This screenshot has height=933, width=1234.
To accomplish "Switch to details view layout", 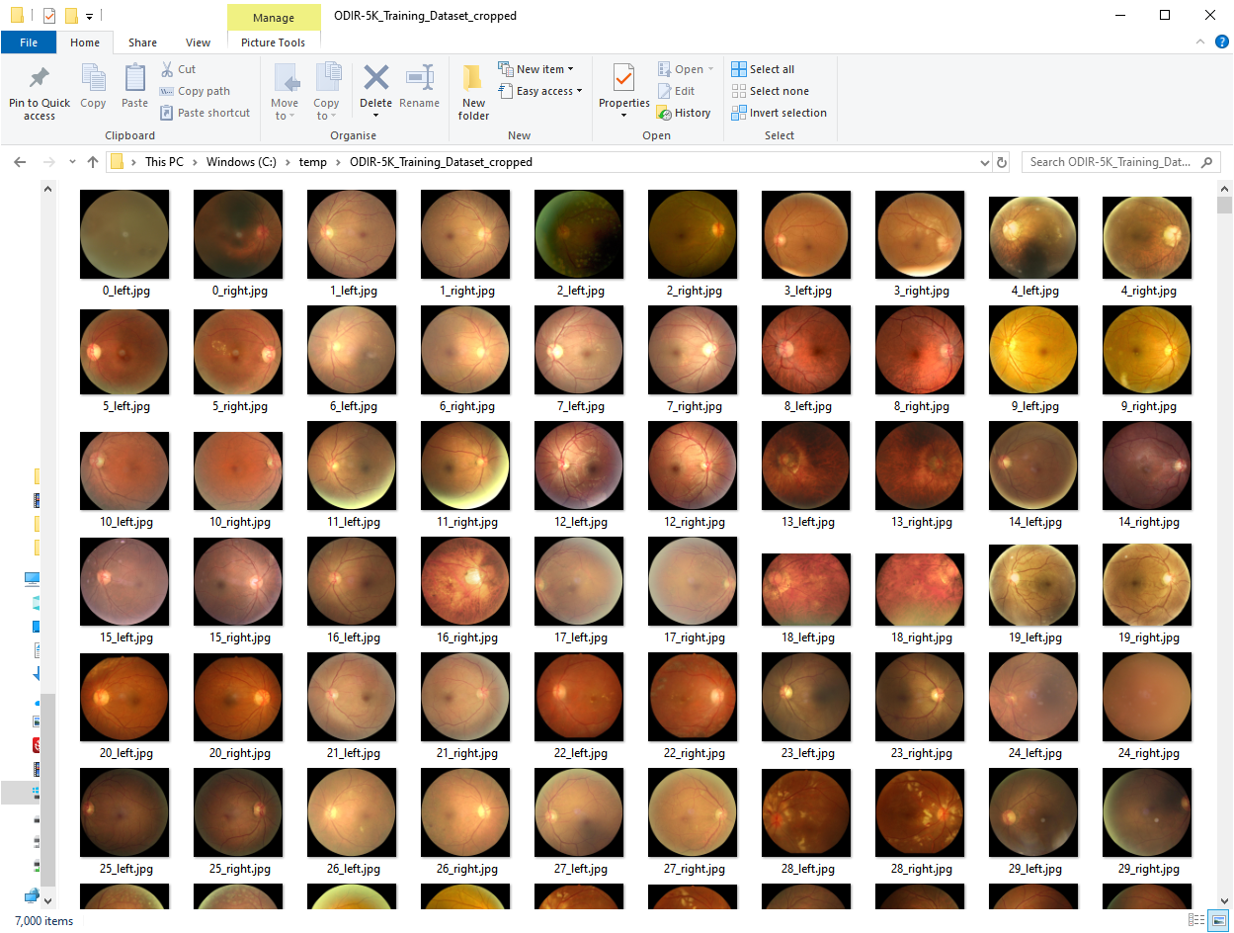I will point(1198,920).
